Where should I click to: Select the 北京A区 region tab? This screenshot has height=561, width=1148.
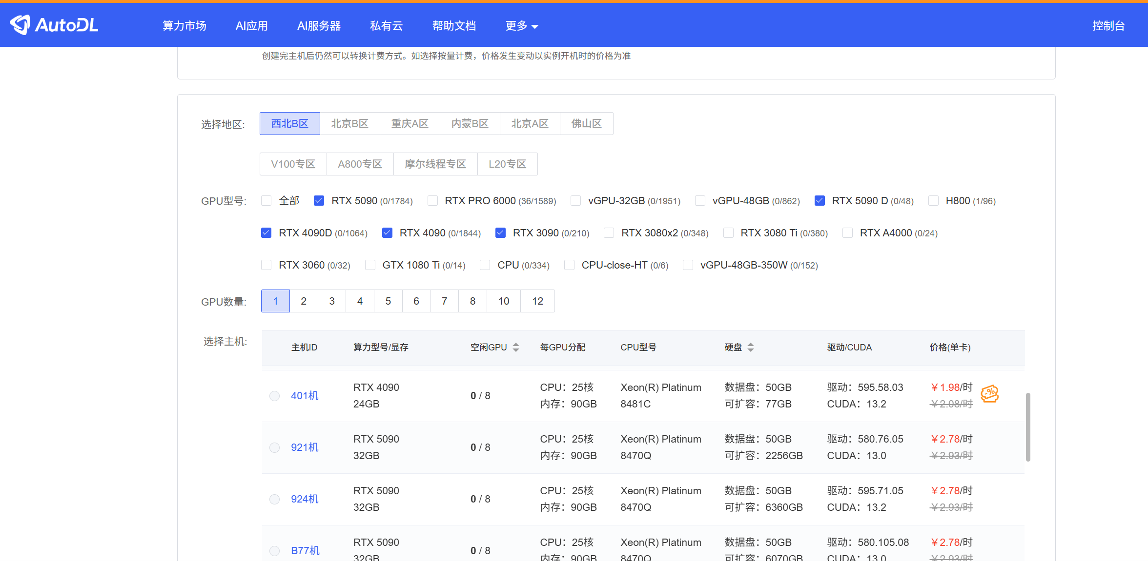530,124
